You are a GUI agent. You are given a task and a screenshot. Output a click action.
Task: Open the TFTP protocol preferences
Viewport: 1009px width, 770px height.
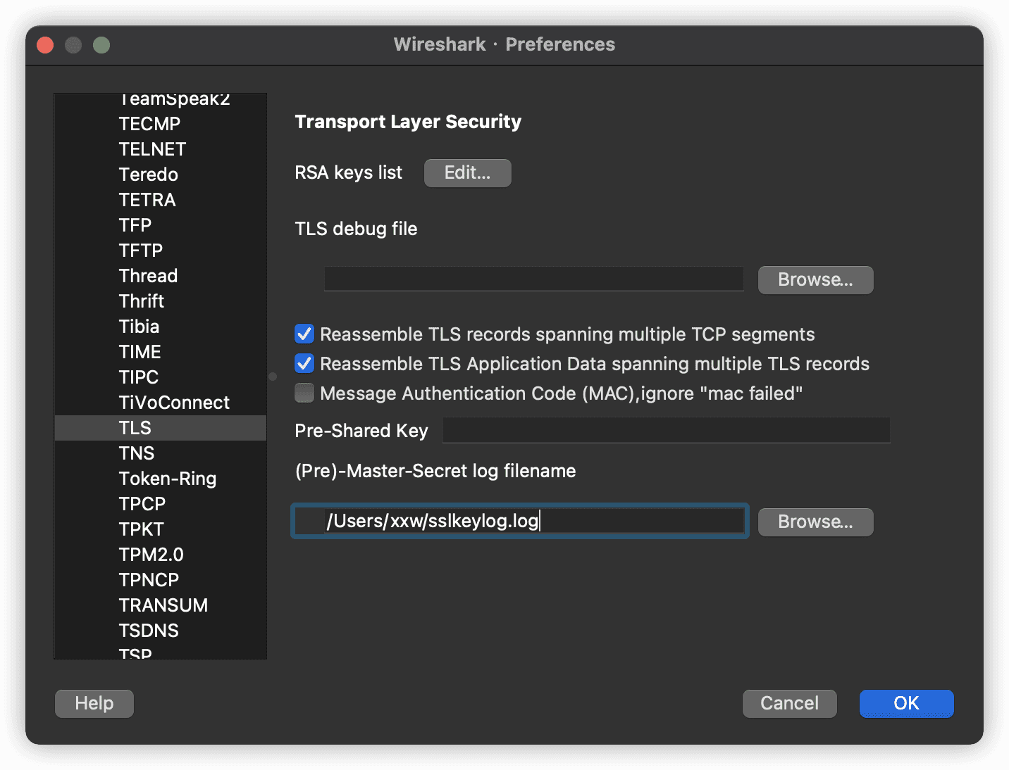click(141, 251)
